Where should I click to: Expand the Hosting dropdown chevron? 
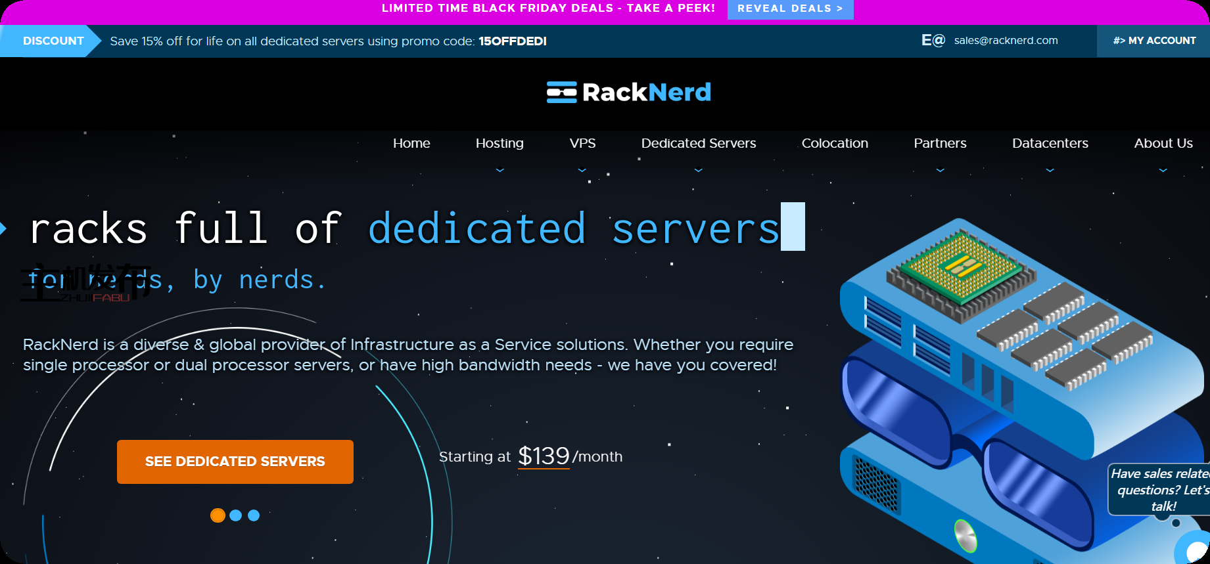[500, 170]
